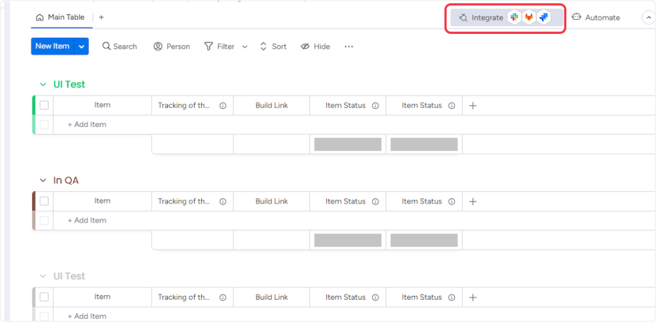Click the Slack integration icon
The width and height of the screenshot is (656, 322).
click(514, 18)
